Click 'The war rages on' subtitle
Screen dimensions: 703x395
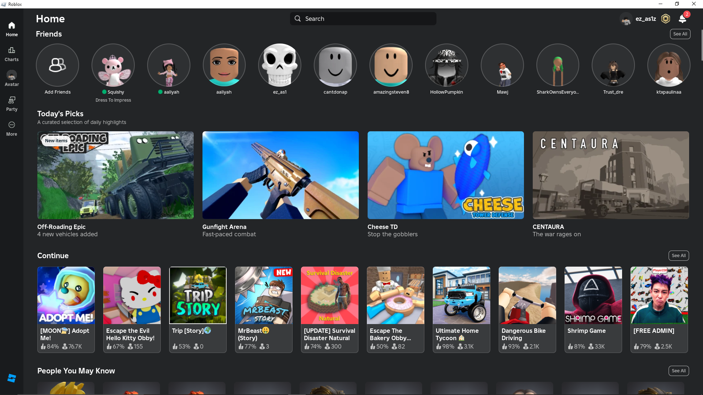tap(557, 234)
